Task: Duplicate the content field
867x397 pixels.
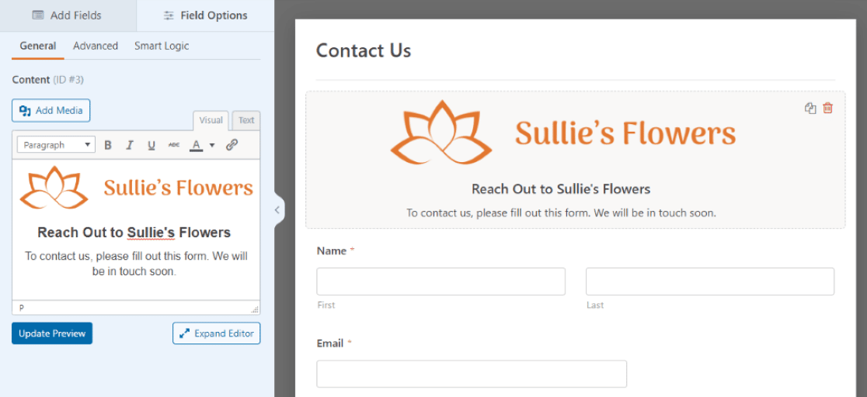Action: (810, 109)
